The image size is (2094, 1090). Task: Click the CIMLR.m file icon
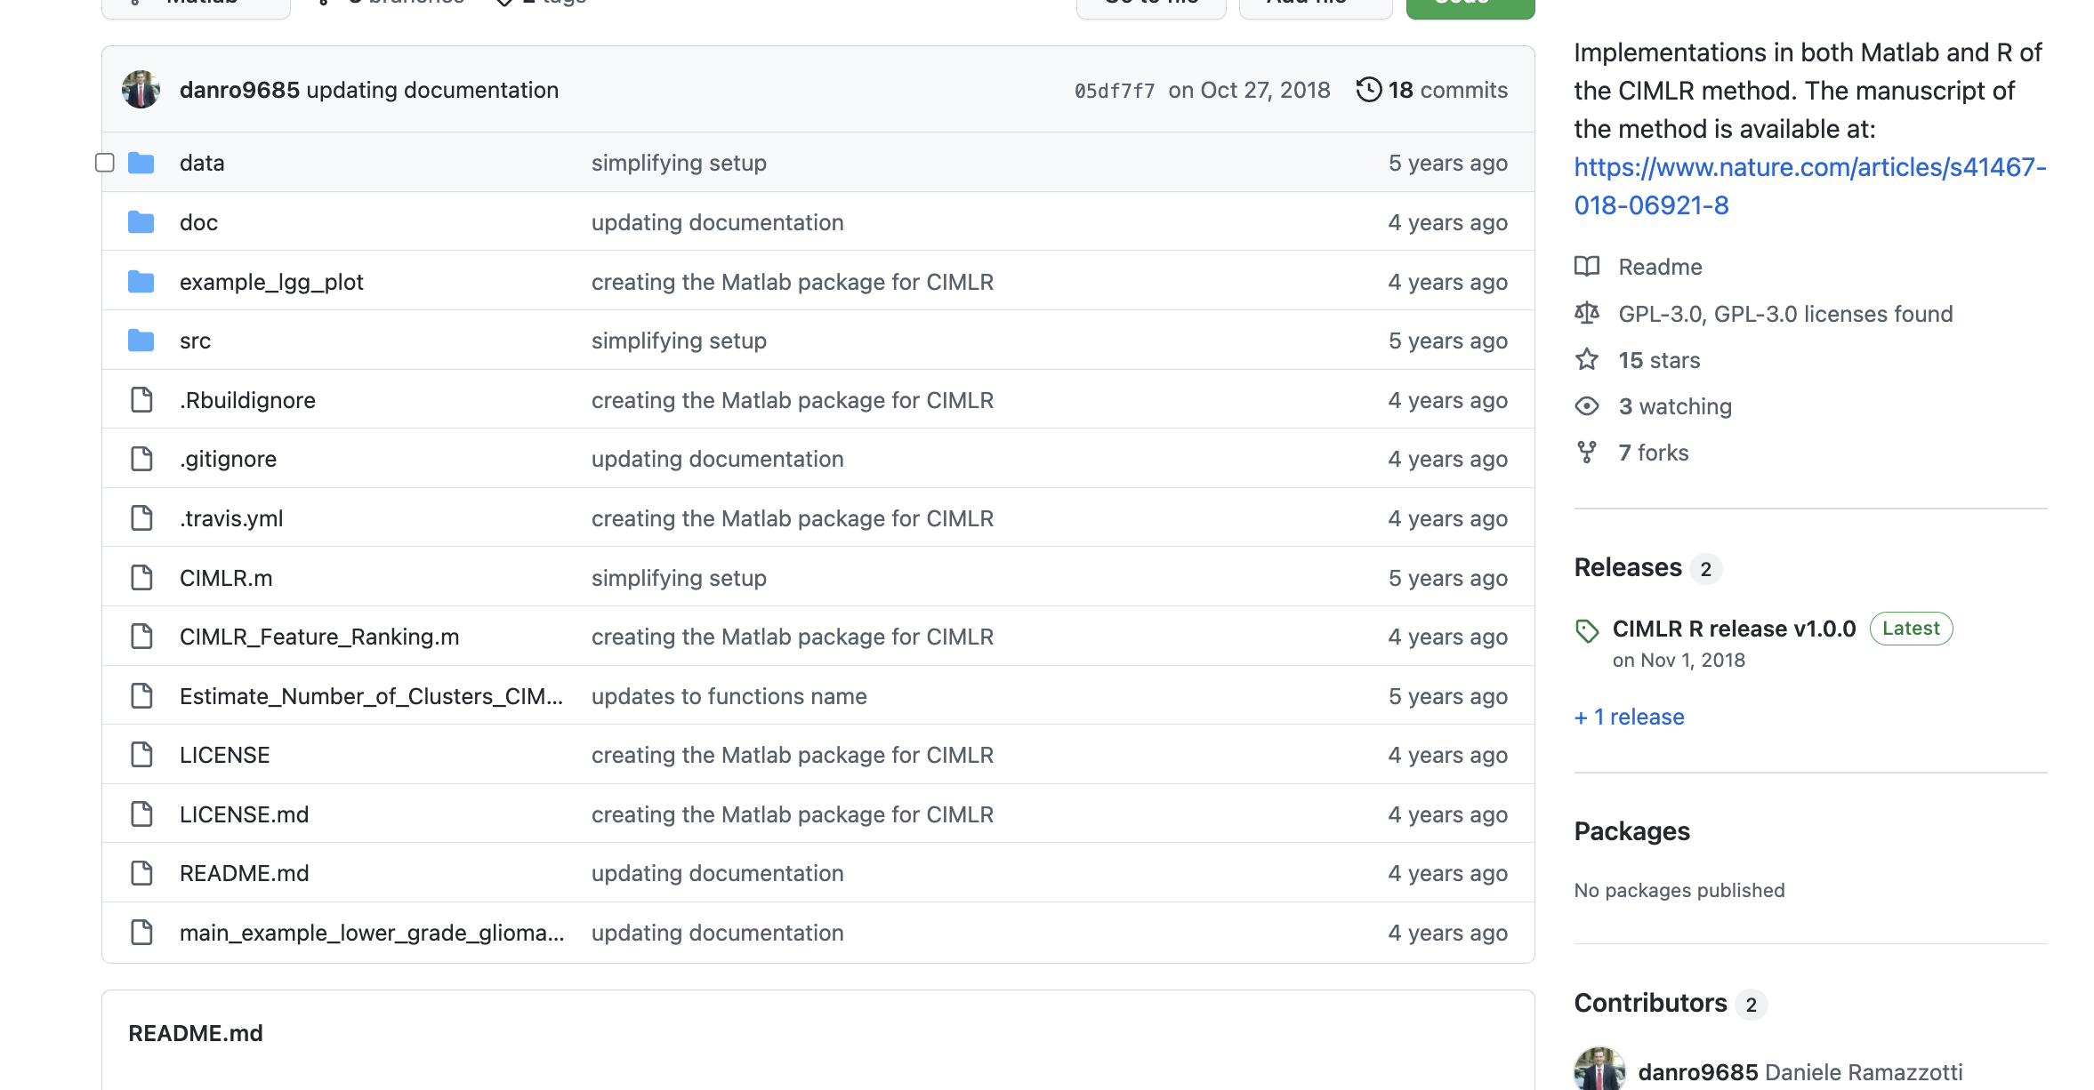[x=141, y=578]
